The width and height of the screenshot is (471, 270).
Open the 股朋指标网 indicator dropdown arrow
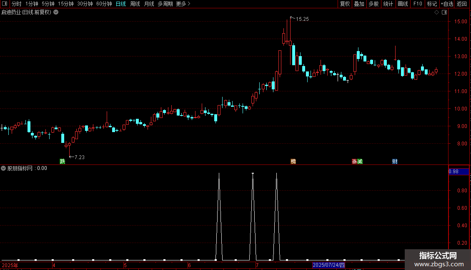coord(3,168)
